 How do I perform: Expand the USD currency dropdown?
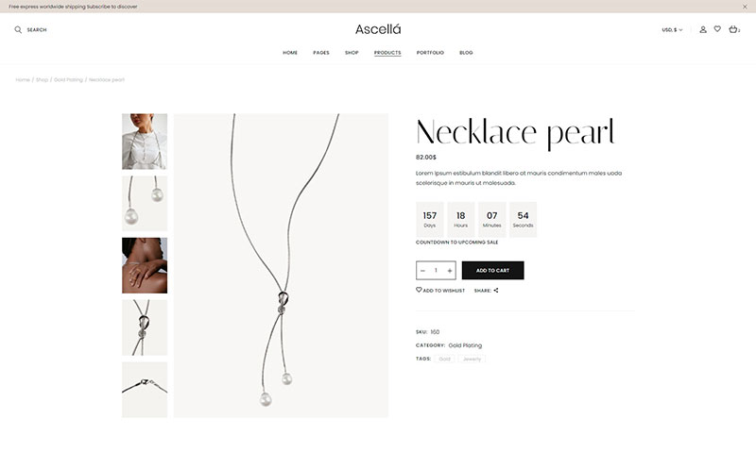click(672, 30)
